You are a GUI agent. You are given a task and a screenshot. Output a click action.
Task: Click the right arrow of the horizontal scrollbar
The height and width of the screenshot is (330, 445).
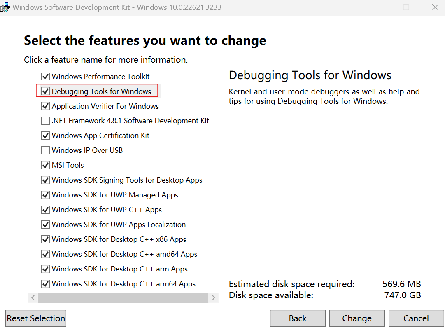point(213,297)
